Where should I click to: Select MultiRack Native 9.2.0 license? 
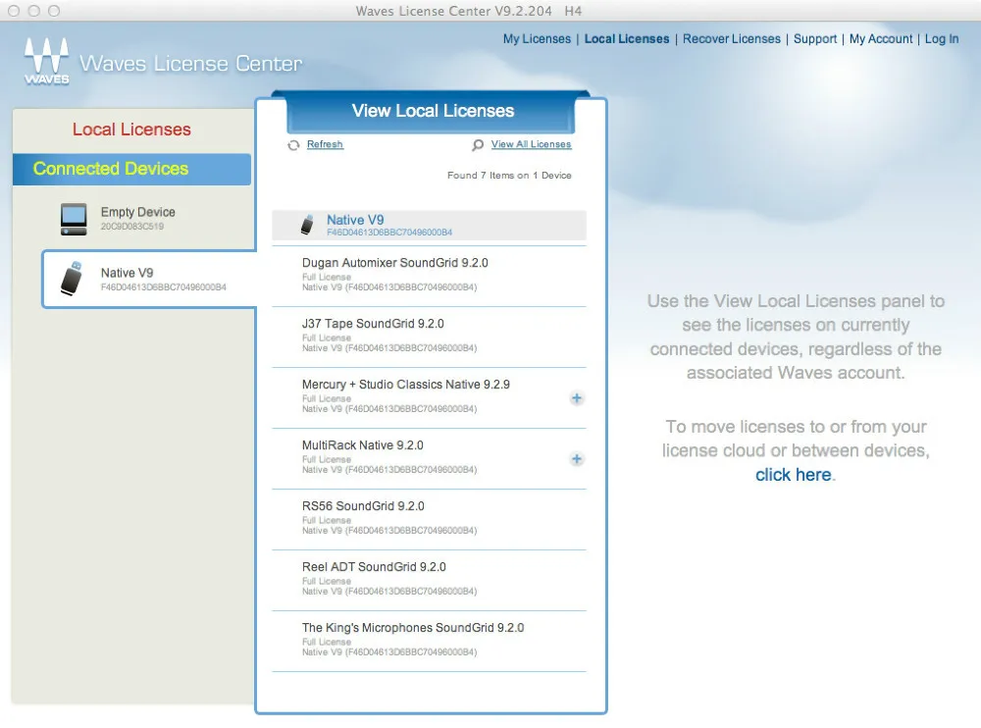pos(430,457)
